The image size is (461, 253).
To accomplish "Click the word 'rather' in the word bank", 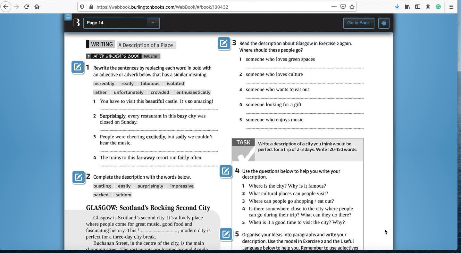I will [100, 92].
